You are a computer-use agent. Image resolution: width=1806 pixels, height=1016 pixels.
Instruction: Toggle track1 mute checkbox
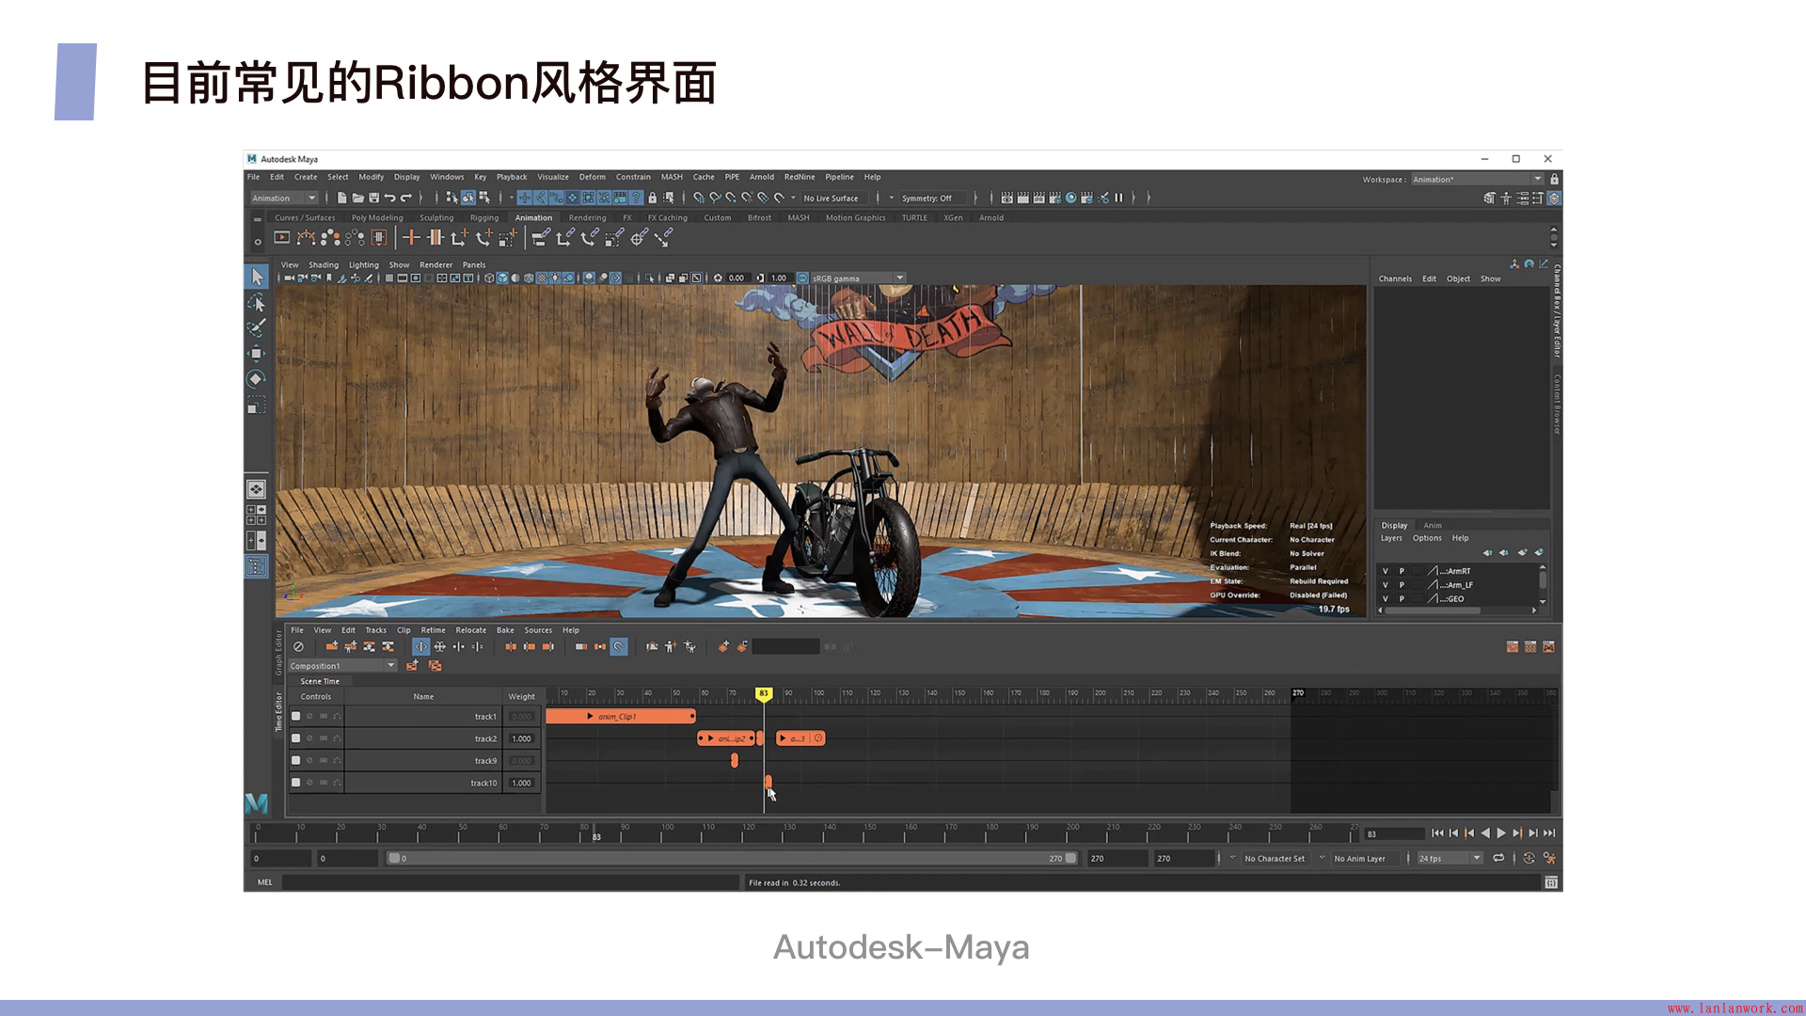click(296, 716)
